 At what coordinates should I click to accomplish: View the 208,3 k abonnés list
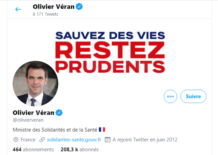pyautogui.click(x=80, y=150)
